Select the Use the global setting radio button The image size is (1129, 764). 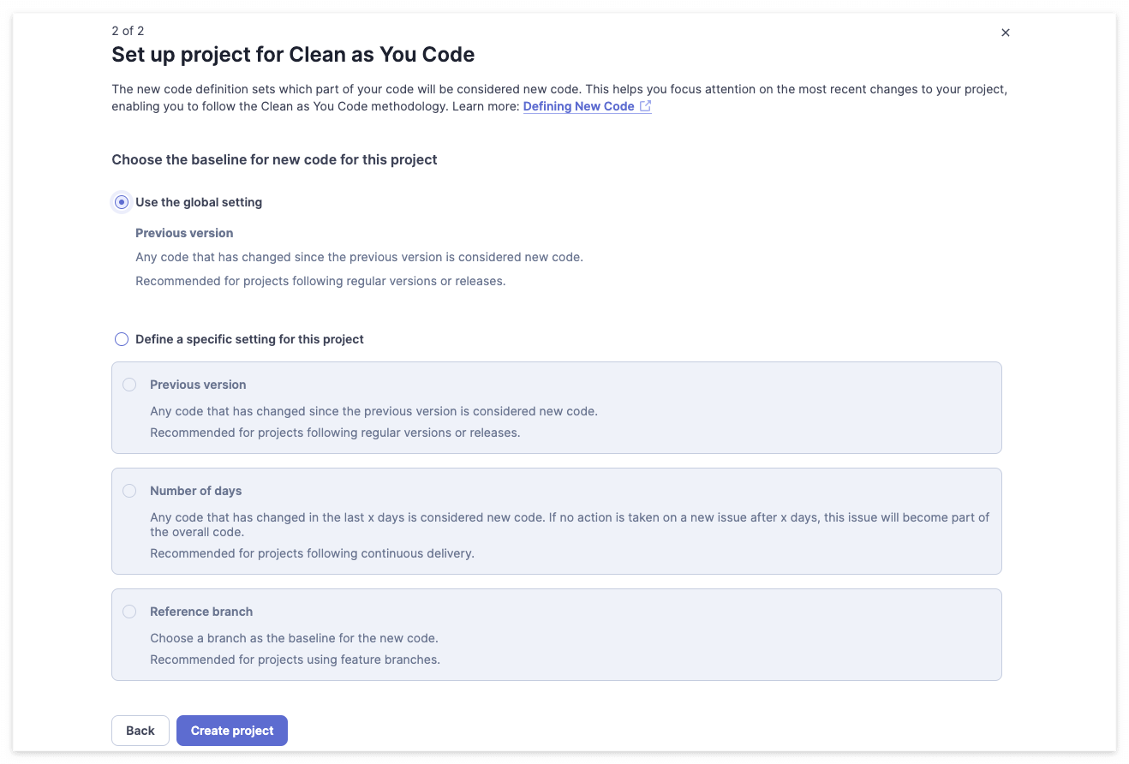pyautogui.click(x=122, y=202)
